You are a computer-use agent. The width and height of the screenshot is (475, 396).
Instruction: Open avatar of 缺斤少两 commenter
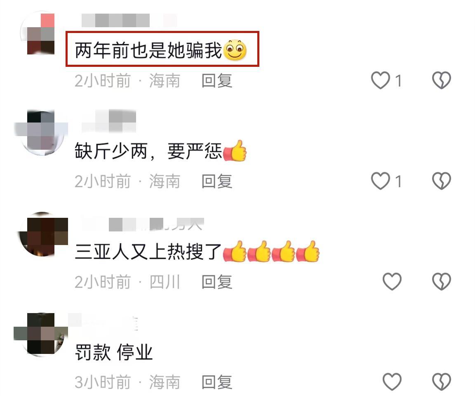click(x=41, y=133)
